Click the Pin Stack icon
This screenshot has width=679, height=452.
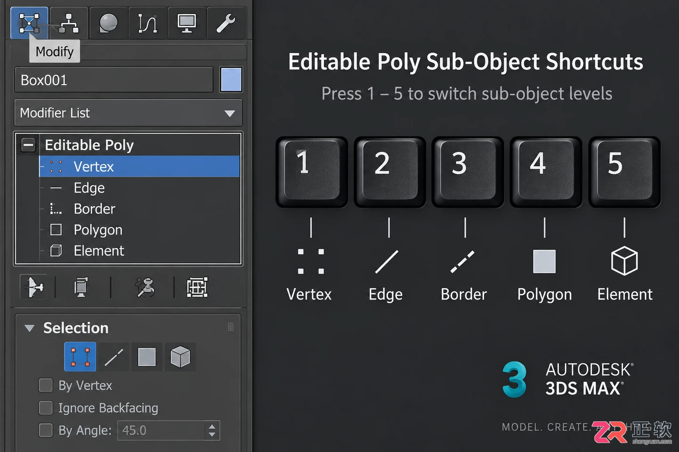click(x=34, y=287)
